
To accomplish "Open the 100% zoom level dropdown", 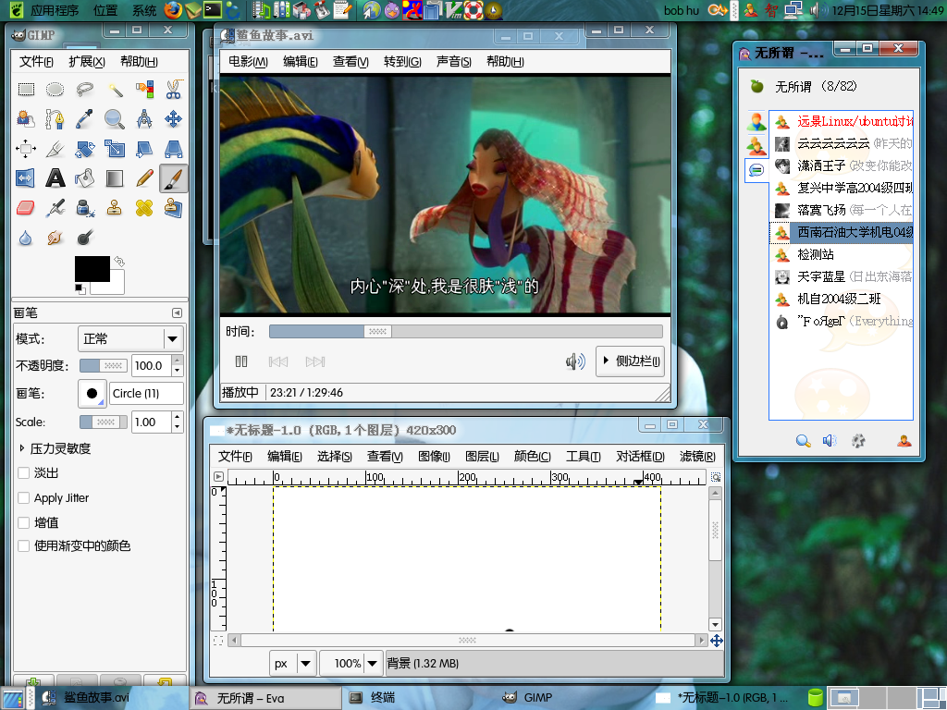I will (x=351, y=664).
